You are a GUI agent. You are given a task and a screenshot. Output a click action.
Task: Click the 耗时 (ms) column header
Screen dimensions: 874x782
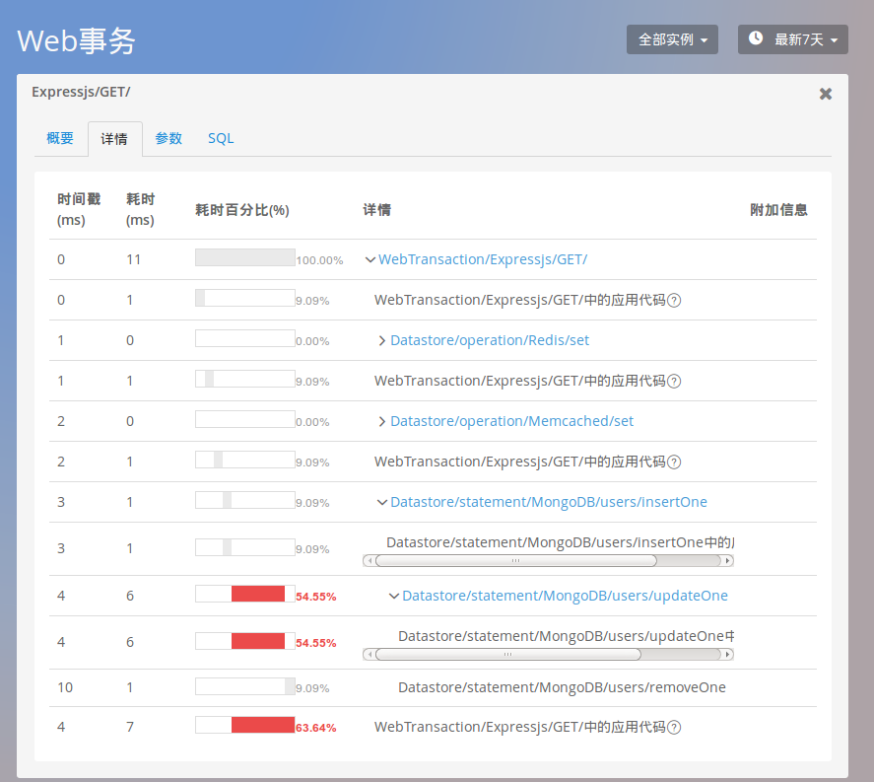(x=141, y=210)
